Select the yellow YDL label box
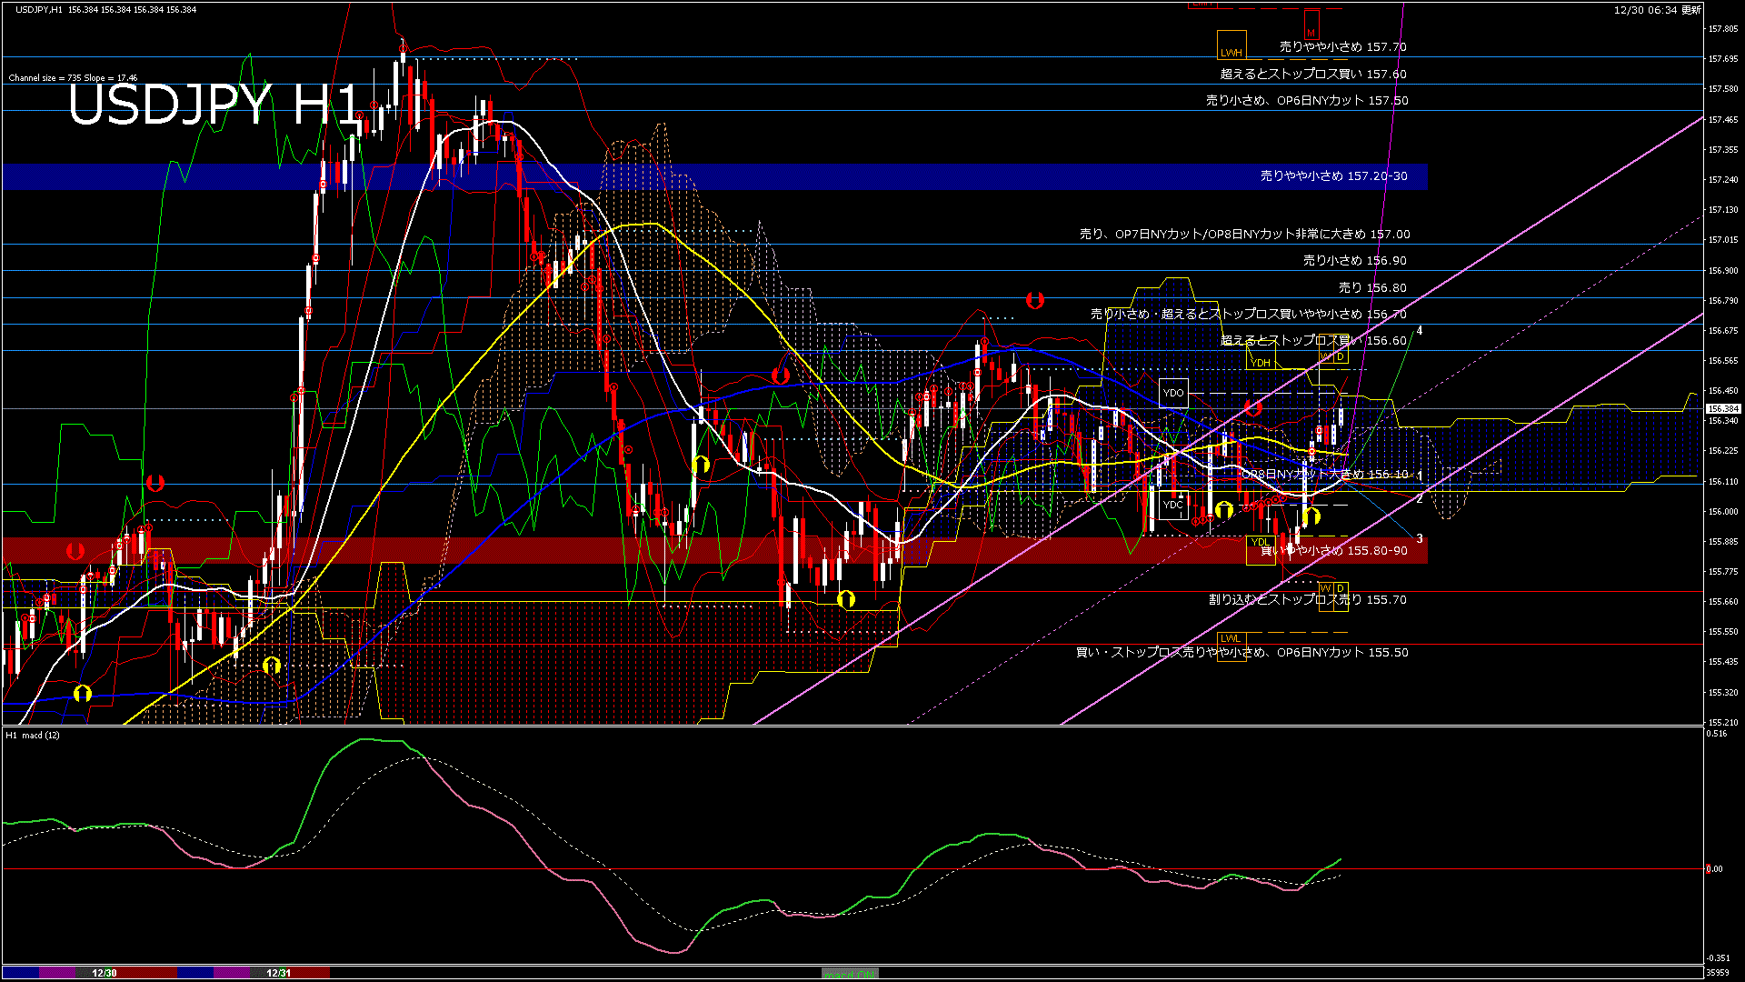This screenshot has width=1745, height=982. click(1260, 543)
